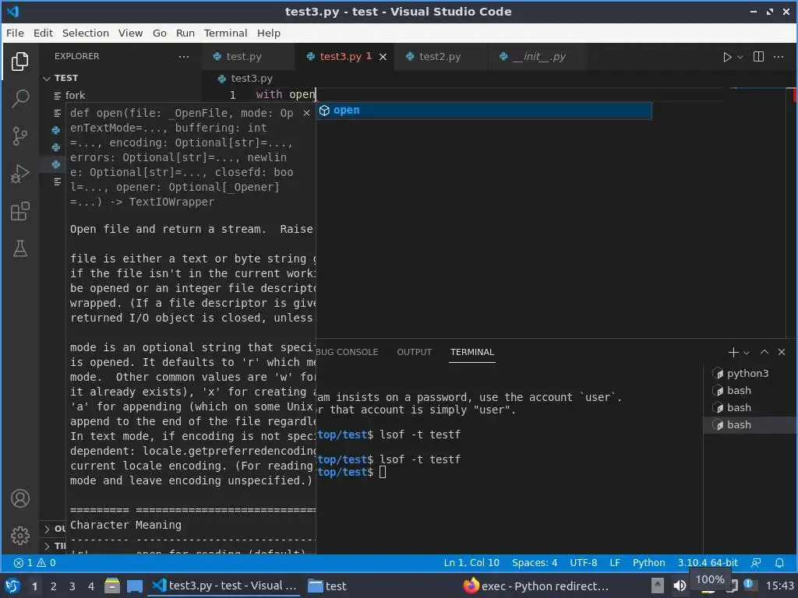Switch to the TERMINAL panel tab
The image size is (798, 598).
coord(471,352)
